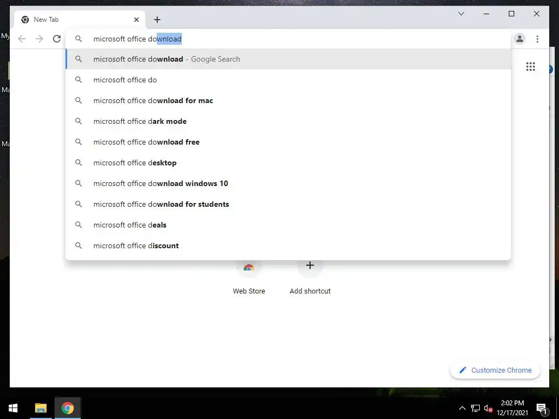
Task: Click the address bar text field
Action: pyautogui.click(x=288, y=39)
